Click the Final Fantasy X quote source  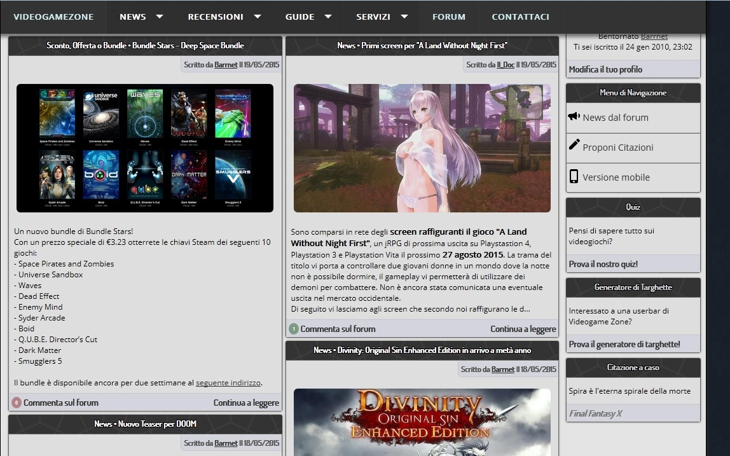pyautogui.click(x=595, y=413)
